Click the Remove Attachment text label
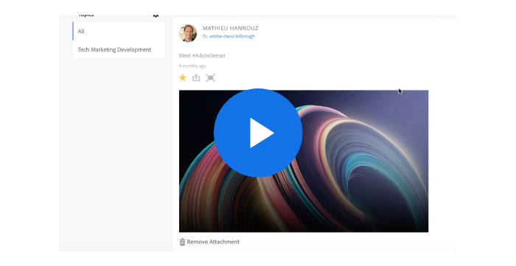This screenshot has height=266, width=516. [x=213, y=242]
